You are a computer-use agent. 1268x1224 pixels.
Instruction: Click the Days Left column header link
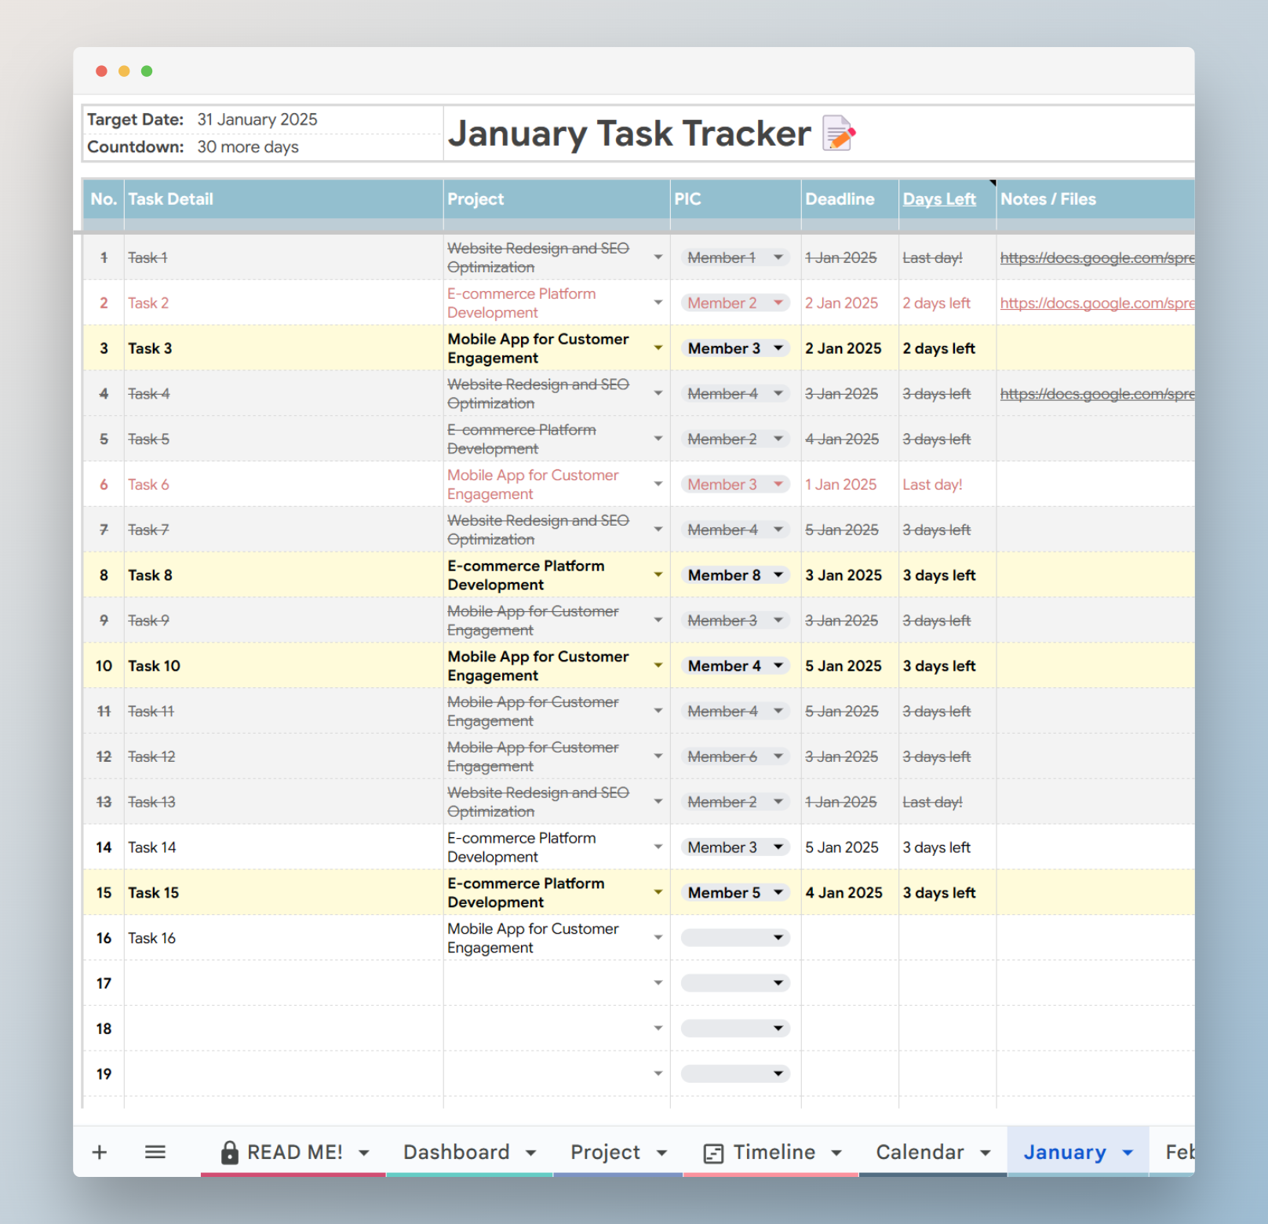939,199
